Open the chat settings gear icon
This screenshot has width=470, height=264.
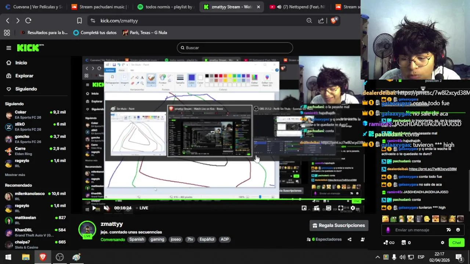click(442, 243)
